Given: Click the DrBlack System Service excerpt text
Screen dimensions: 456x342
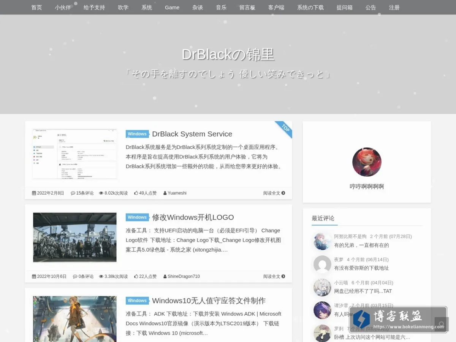Looking at the screenshot, I should [x=204, y=157].
